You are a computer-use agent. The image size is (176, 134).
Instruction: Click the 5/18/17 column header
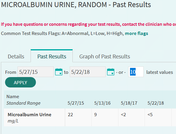point(129,103)
